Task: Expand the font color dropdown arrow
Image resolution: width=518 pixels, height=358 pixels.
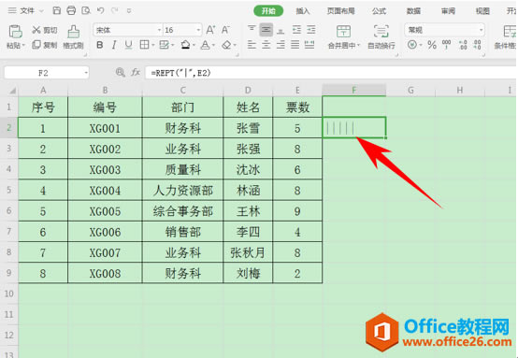Action: pyautogui.click(x=213, y=45)
